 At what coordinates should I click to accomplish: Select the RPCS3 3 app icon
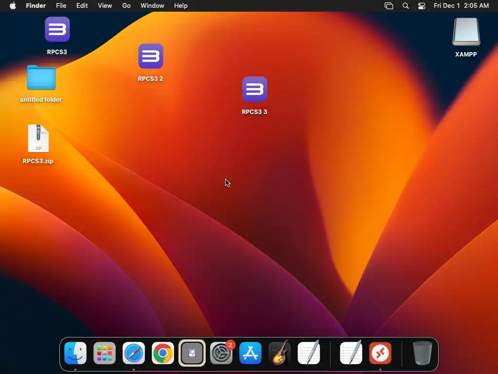(x=255, y=90)
